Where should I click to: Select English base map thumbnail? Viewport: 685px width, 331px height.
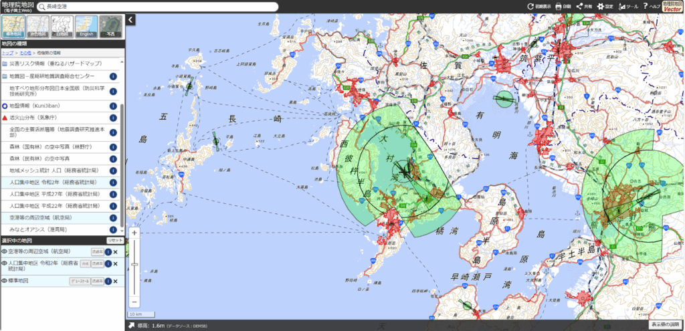[86, 26]
